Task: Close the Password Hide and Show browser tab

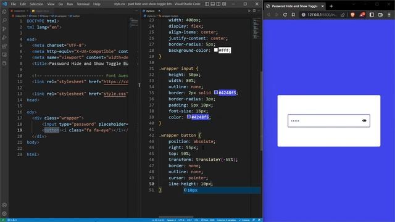Action: (322, 6)
